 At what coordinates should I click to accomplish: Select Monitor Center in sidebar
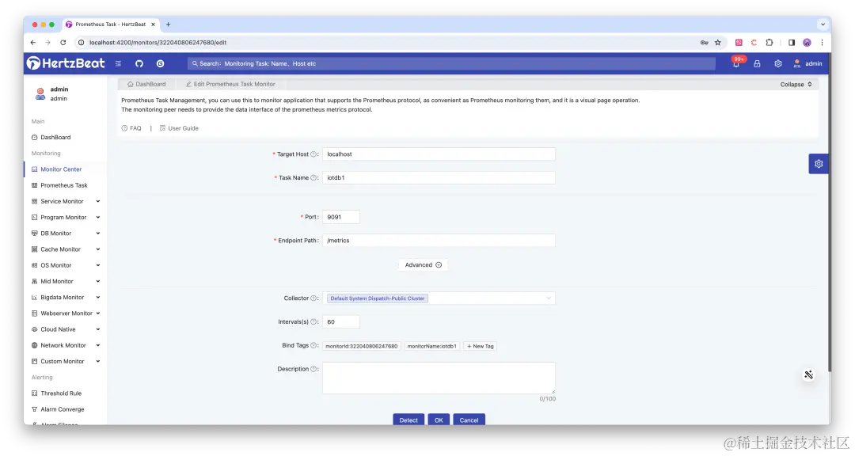click(61, 169)
